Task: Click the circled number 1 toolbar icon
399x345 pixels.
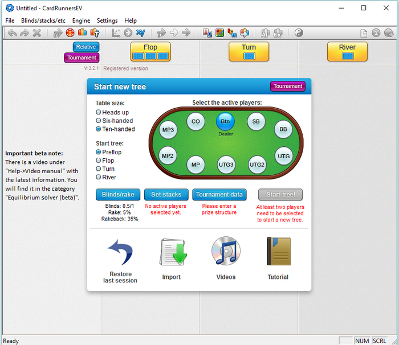Action: (376, 33)
